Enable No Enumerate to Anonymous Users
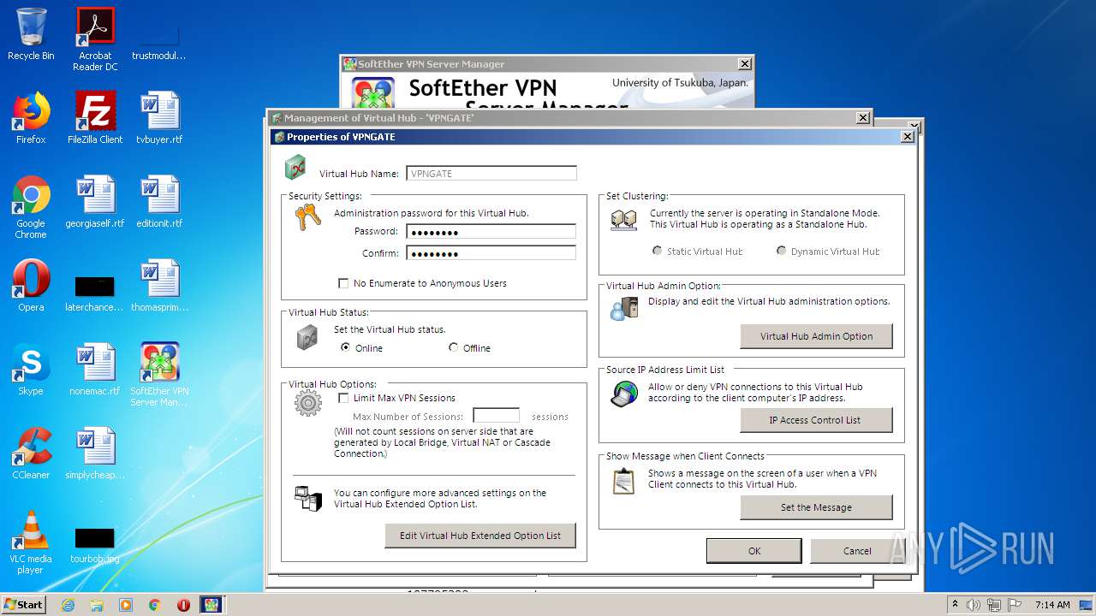This screenshot has height=616, width=1096. pos(343,283)
